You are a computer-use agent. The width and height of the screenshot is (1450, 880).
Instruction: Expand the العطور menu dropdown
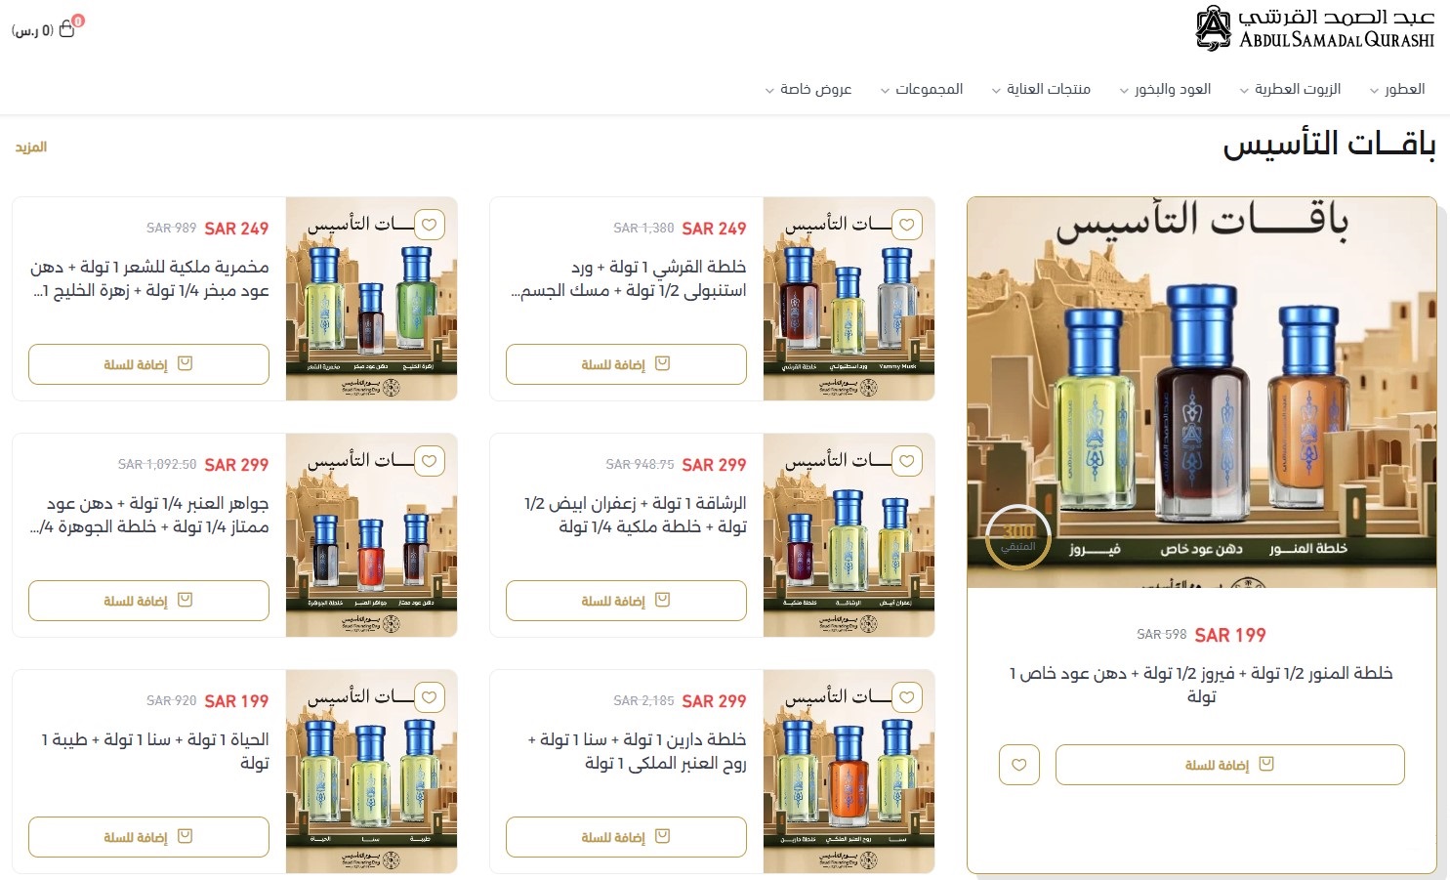coord(1397,89)
